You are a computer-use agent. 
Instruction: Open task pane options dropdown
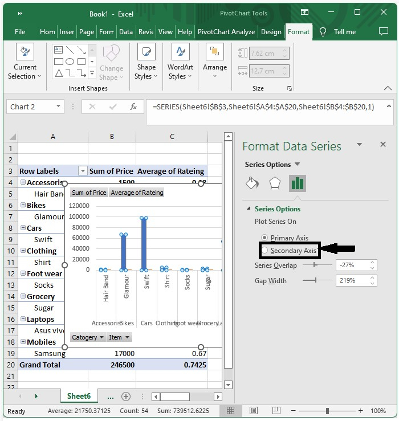coord(359,145)
